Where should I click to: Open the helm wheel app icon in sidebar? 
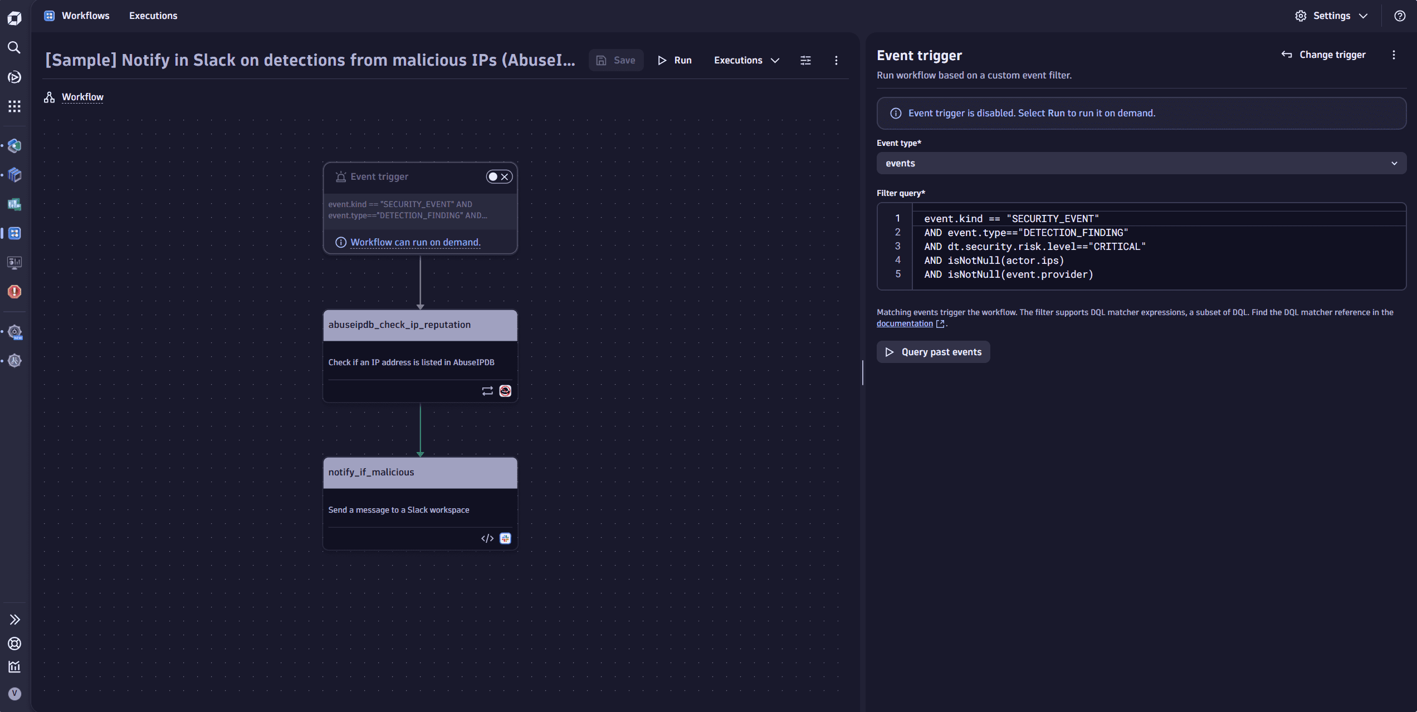pos(14,361)
